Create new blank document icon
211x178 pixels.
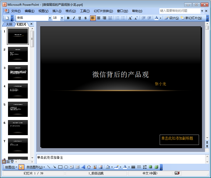7,18
